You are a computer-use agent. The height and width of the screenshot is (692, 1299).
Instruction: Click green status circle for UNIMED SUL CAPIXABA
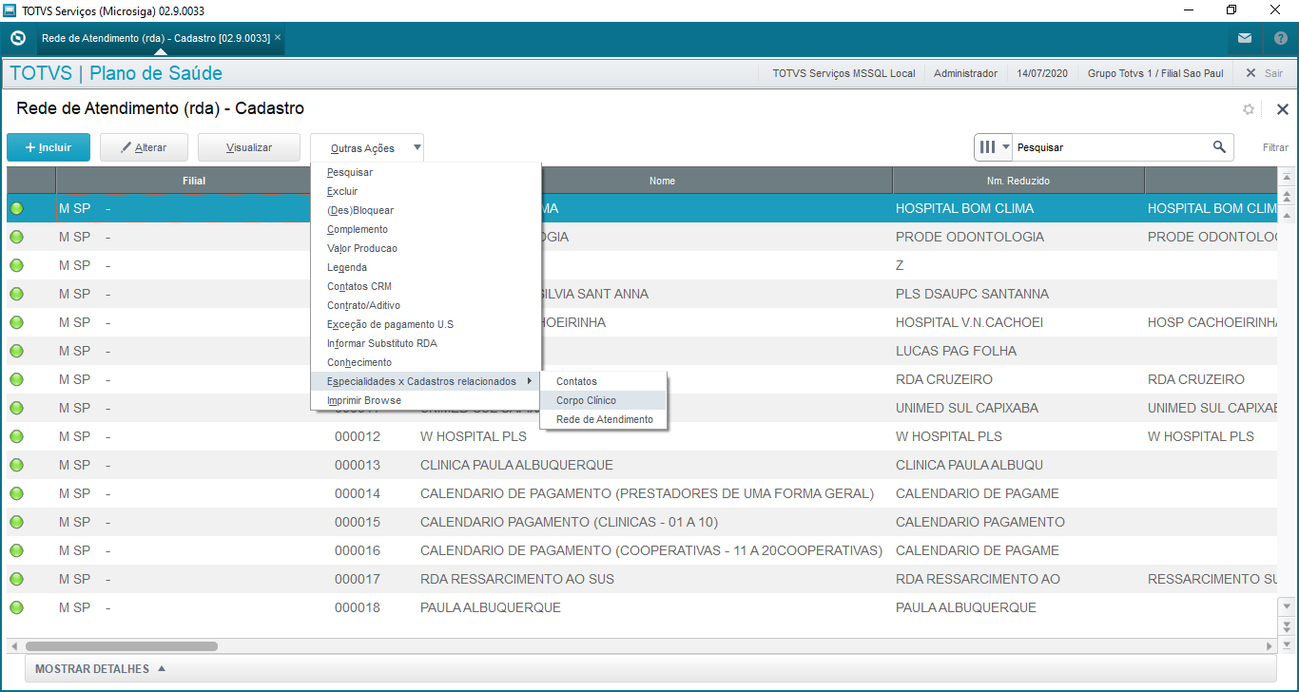[16, 408]
